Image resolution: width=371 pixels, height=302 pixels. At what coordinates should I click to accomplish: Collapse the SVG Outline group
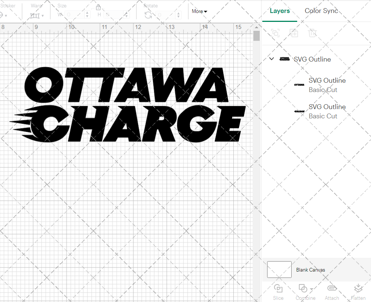[271, 59]
